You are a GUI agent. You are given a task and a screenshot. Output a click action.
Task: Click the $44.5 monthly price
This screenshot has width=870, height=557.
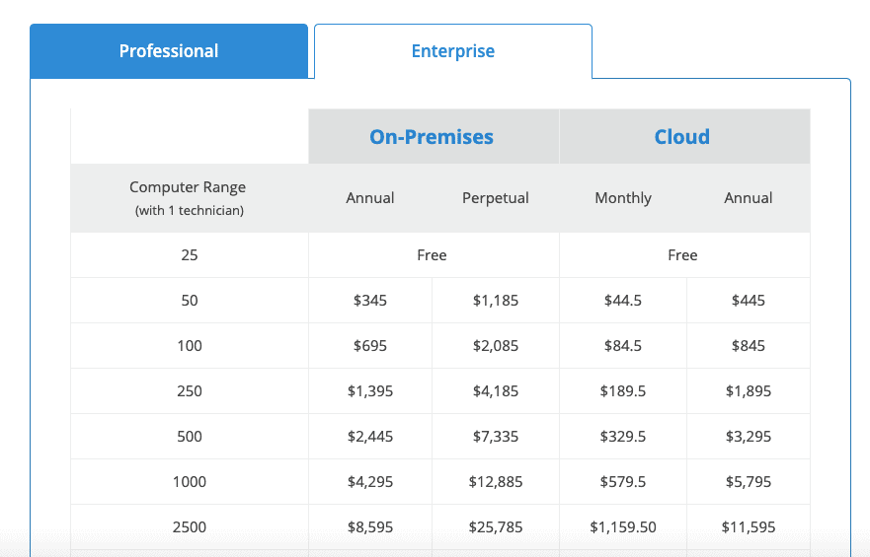coord(623,301)
